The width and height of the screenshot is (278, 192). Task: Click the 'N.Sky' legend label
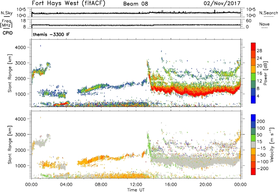tap(7, 13)
